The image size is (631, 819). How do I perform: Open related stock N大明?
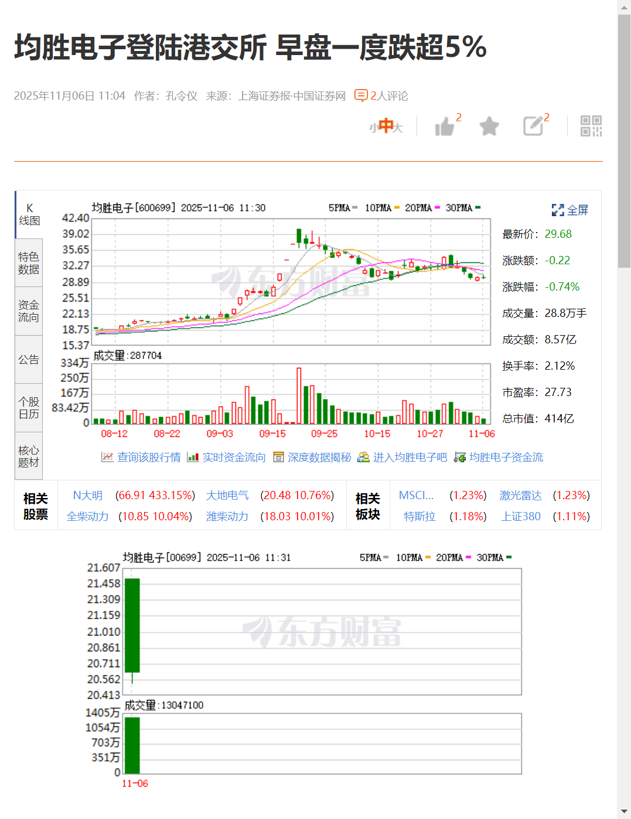point(87,495)
